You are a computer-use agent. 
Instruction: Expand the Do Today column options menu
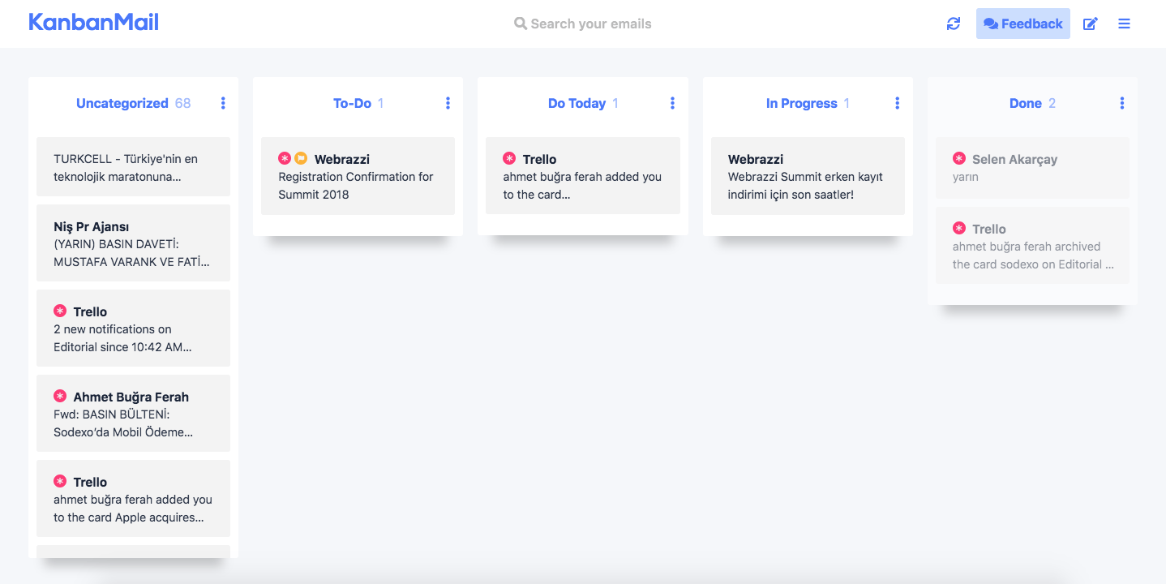672,103
